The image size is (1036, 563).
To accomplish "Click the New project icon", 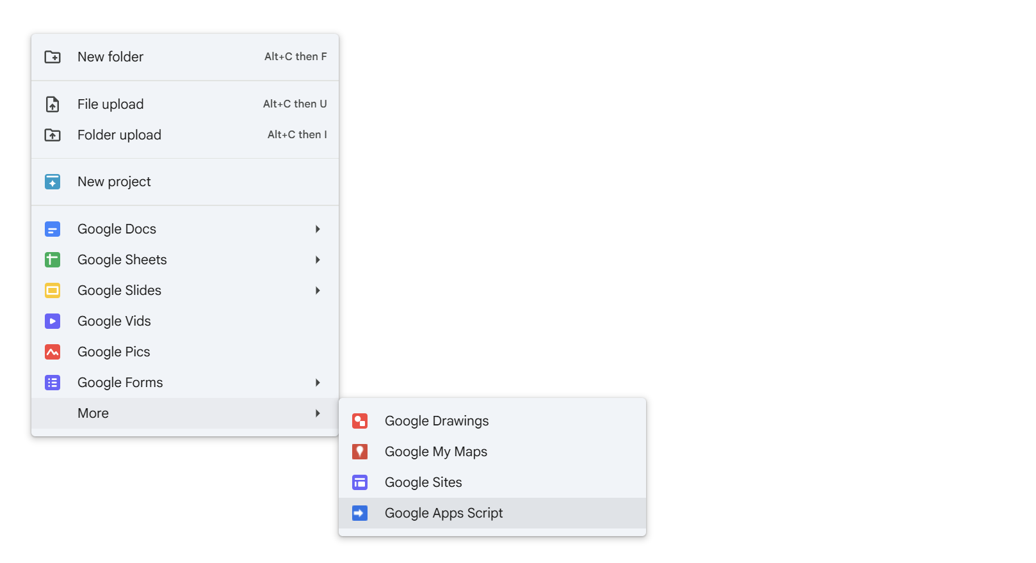I will (53, 182).
